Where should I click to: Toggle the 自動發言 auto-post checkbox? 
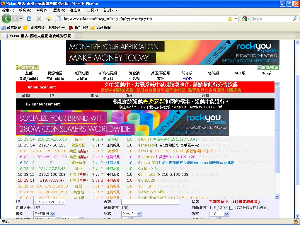[231, 208]
